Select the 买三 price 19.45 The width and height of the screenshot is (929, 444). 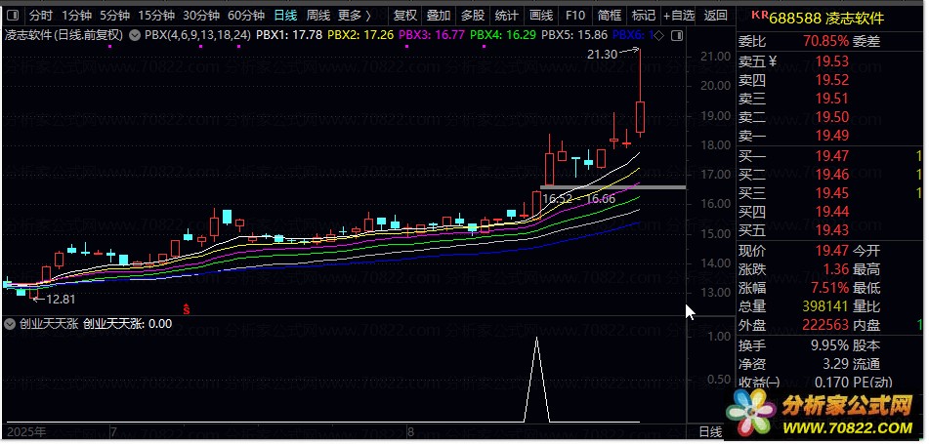click(x=832, y=192)
